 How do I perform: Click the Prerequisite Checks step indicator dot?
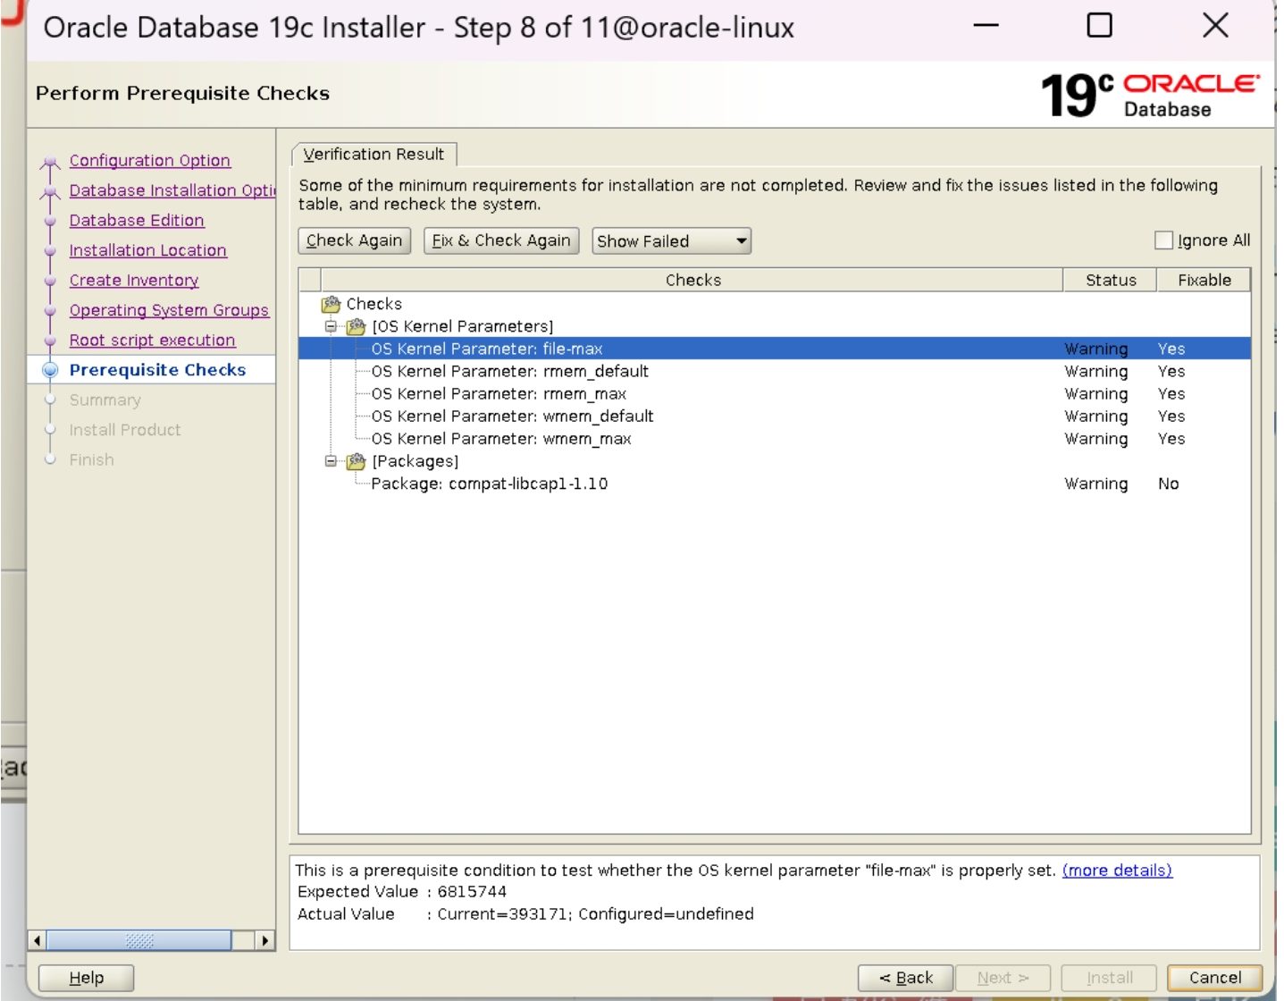point(52,370)
